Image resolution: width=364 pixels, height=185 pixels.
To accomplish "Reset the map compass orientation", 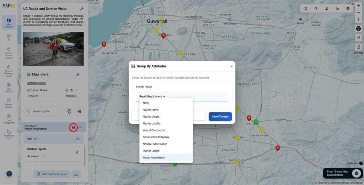I will (358, 19).
